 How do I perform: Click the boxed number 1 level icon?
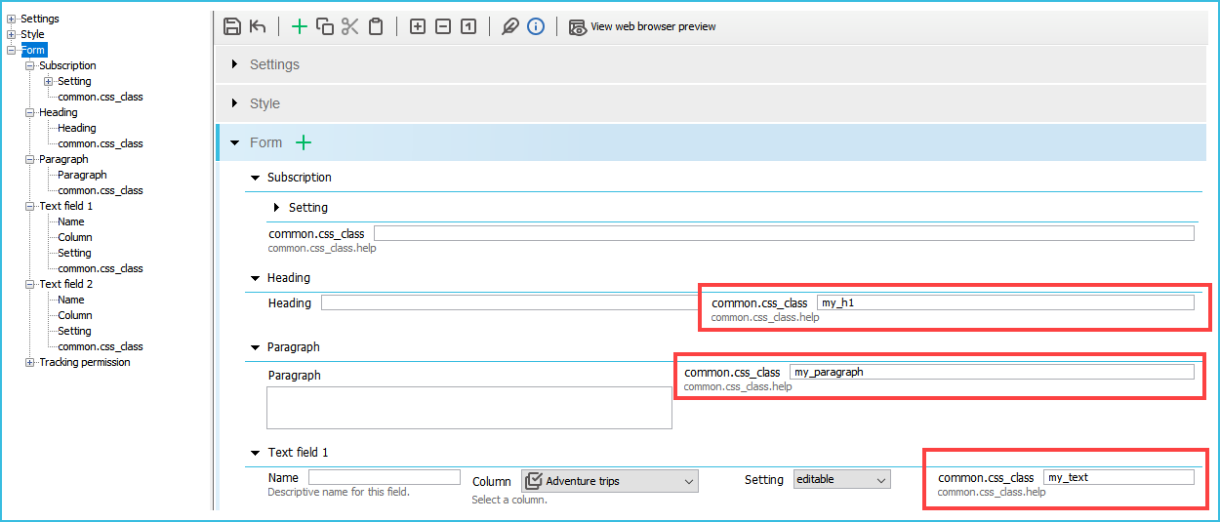pyautogui.click(x=468, y=26)
